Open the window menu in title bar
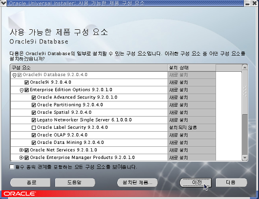Viewport: 259px width, 199px height. (3, 3)
